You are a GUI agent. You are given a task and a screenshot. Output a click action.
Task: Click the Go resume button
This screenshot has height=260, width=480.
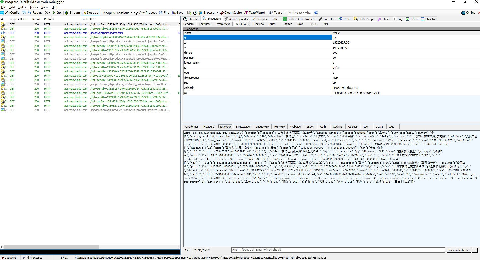(57, 13)
